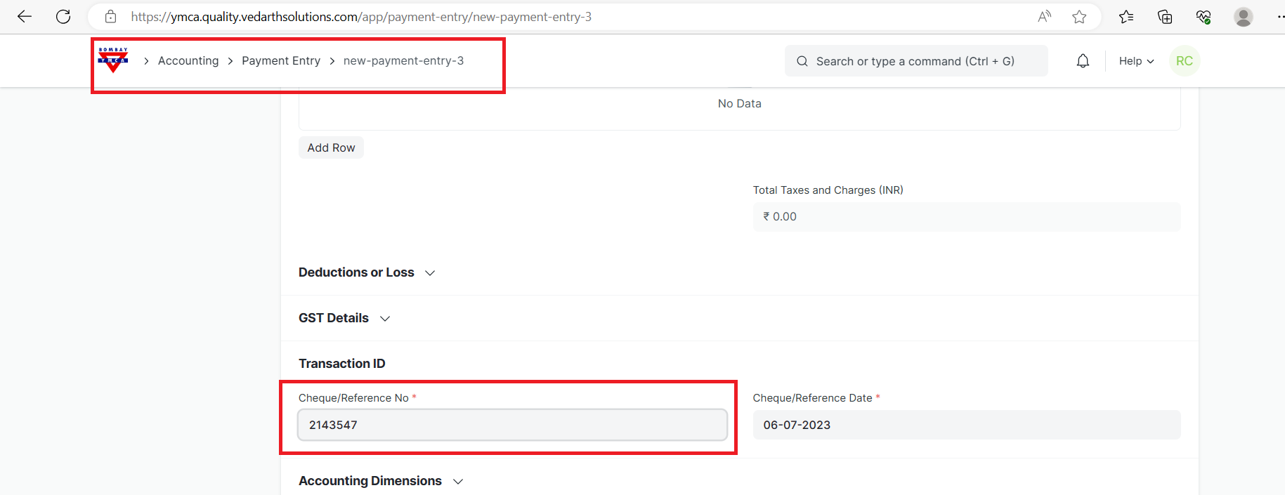Go to Payment Entry breadcrumb
1285x495 pixels.
281,61
